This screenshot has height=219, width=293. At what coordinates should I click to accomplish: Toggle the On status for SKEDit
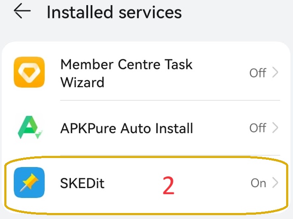point(259,183)
